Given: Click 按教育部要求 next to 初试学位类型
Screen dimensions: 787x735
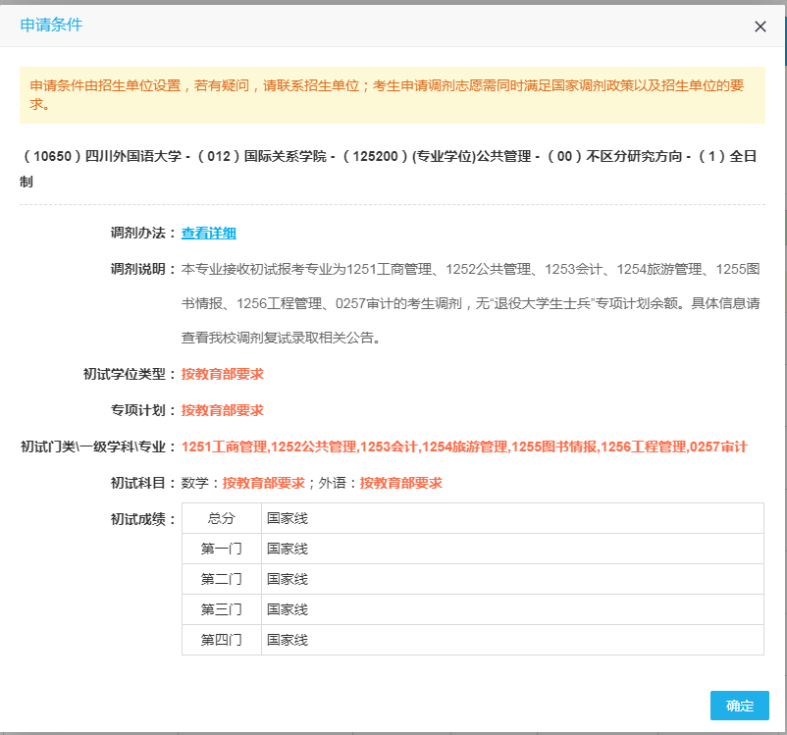Looking at the screenshot, I should pos(223,374).
